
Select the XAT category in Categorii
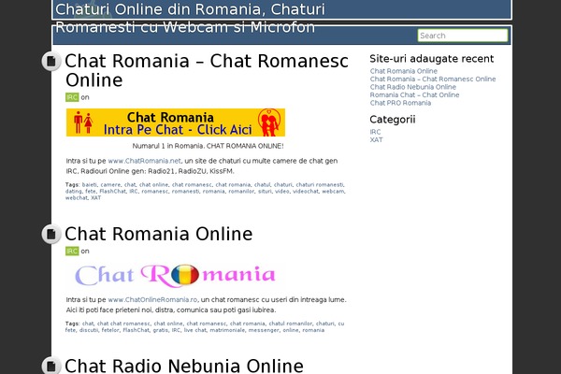pos(377,140)
